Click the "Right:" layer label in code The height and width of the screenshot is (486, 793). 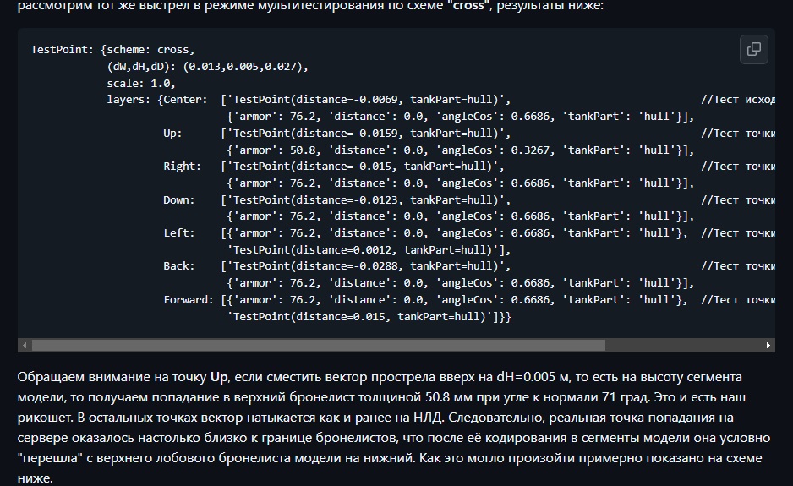click(182, 167)
